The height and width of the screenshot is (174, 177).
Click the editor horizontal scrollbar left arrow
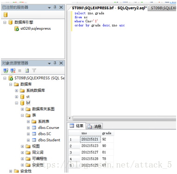point(70,118)
